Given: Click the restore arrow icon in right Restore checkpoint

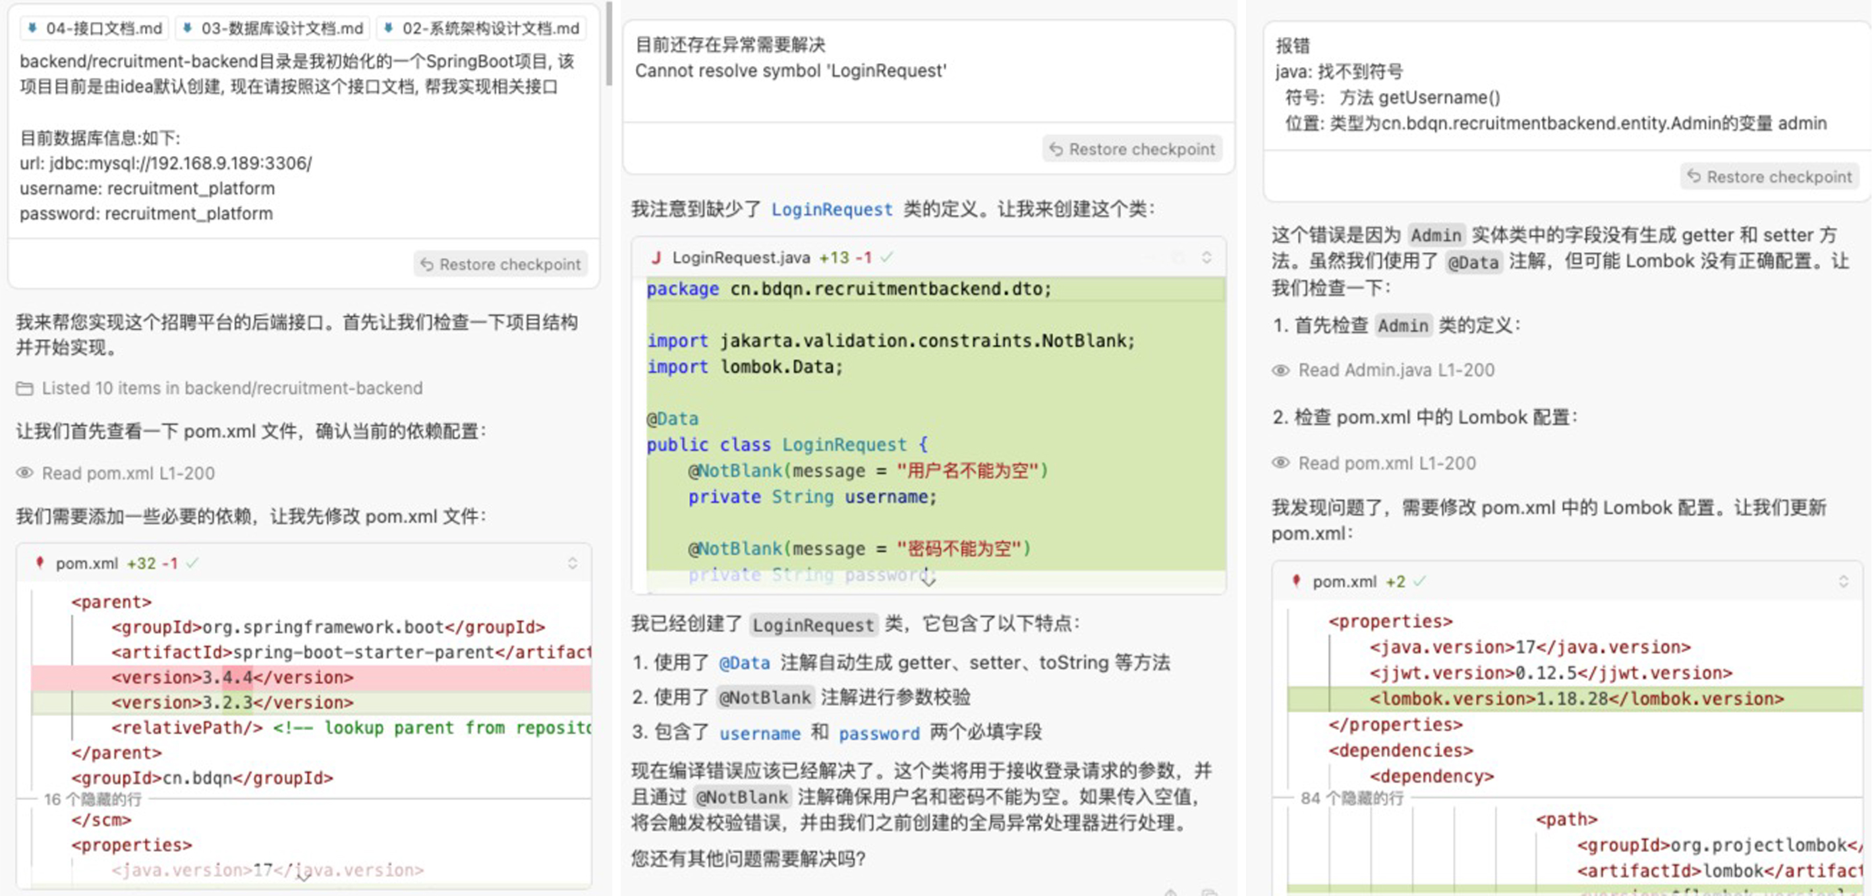Looking at the screenshot, I should pyautogui.click(x=1694, y=177).
